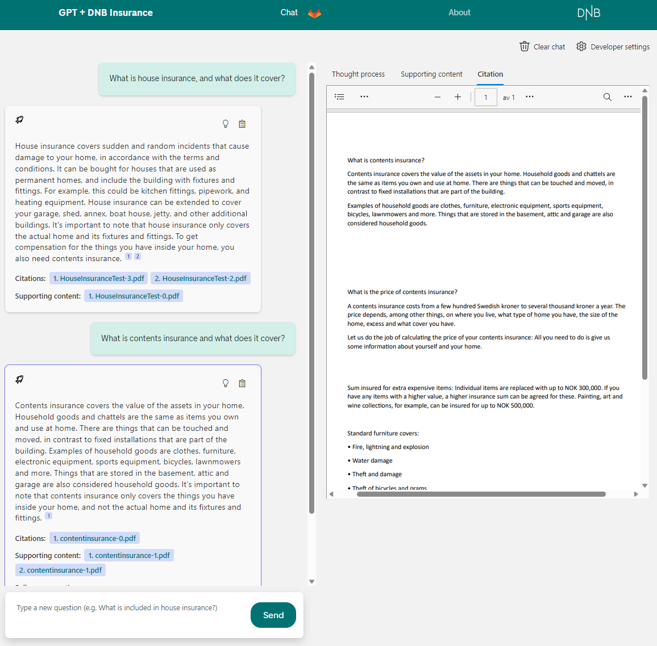Click PDF bullet 'Water damage'
Image resolution: width=657 pixels, height=646 pixels.
pyautogui.click(x=372, y=460)
